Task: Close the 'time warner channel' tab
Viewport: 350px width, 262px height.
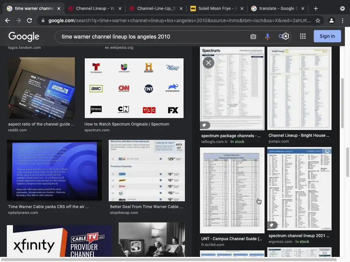Action: click(x=59, y=9)
